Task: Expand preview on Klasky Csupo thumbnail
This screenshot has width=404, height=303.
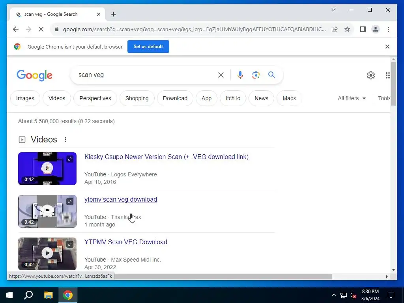Action: click(x=70, y=159)
